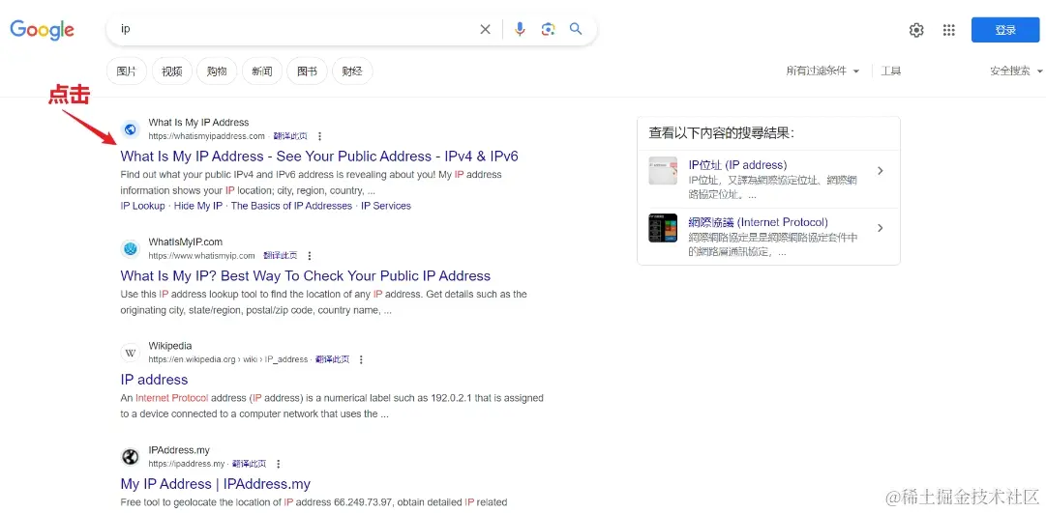
Task: Click the IPAddress.my site name text
Action: tap(179, 450)
